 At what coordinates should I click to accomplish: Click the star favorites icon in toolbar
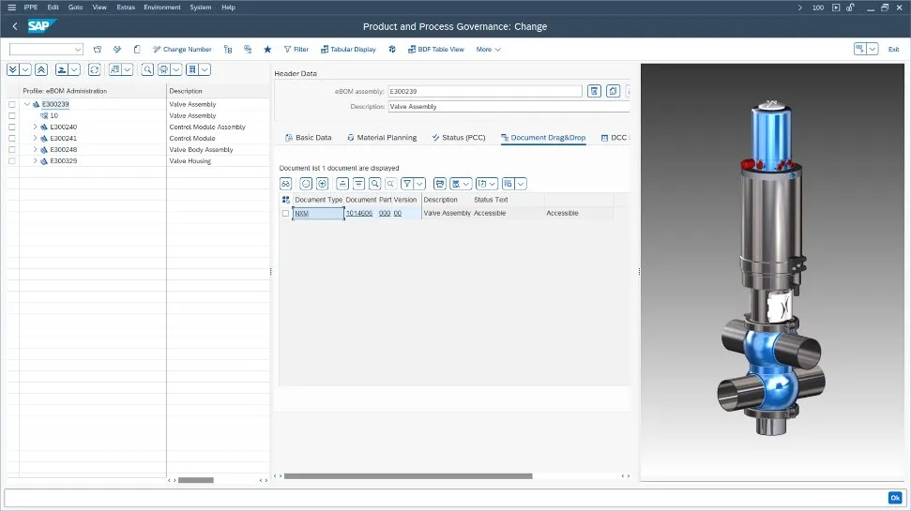coord(267,50)
